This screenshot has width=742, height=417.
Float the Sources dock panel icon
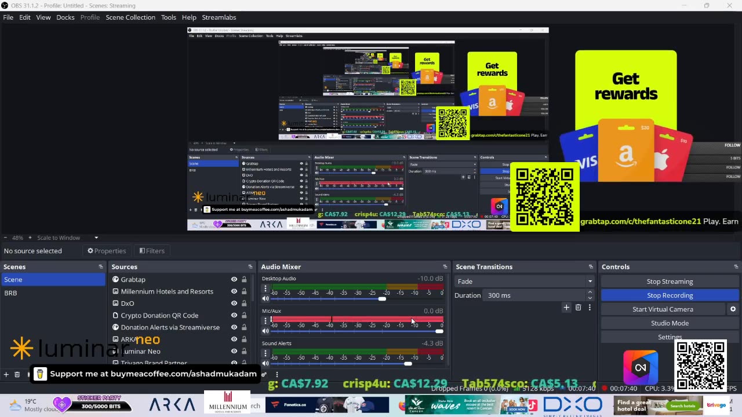(x=250, y=267)
